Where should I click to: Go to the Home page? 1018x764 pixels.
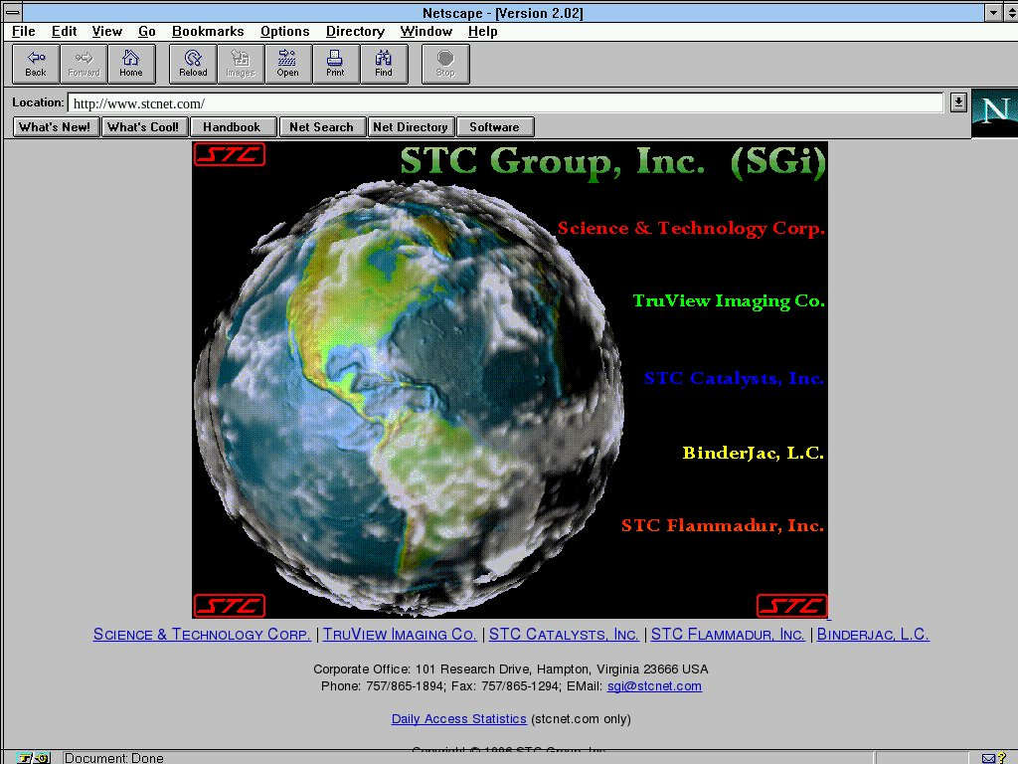(131, 64)
